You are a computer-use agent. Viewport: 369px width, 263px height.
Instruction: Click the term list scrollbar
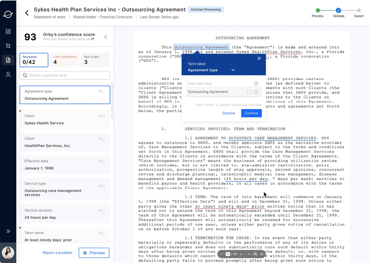pos(112,100)
